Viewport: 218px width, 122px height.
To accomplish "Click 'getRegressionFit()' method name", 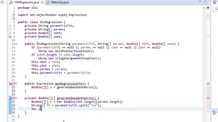I will 71,84.
